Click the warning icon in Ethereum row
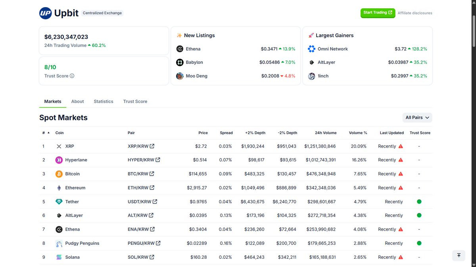The height and width of the screenshot is (267, 476). click(x=401, y=188)
